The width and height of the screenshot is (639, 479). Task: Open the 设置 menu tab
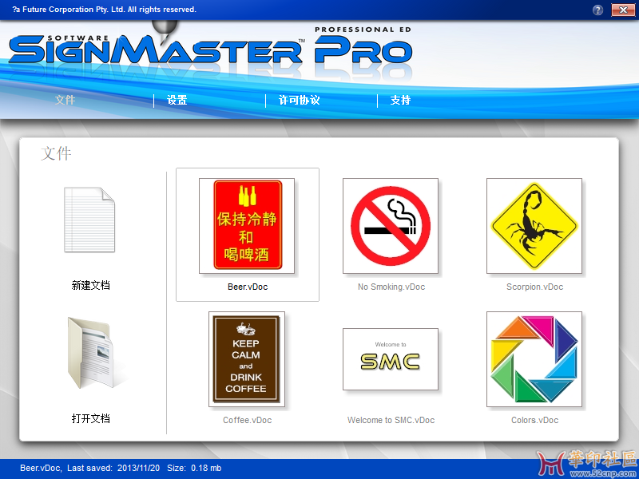[177, 100]
